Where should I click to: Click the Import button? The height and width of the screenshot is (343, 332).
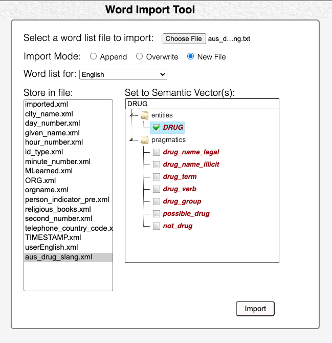[x=255, y=309]
